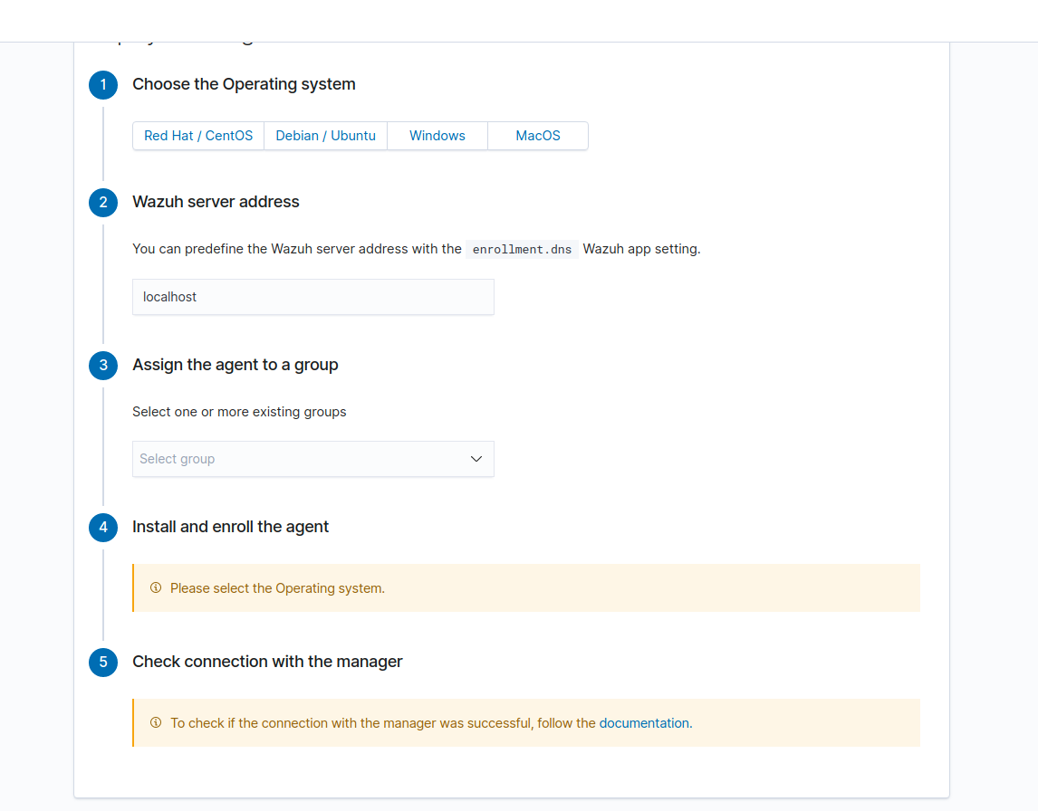Select the Debian / Ubuntu tab

pyautogui.click(x=325, y=135)
